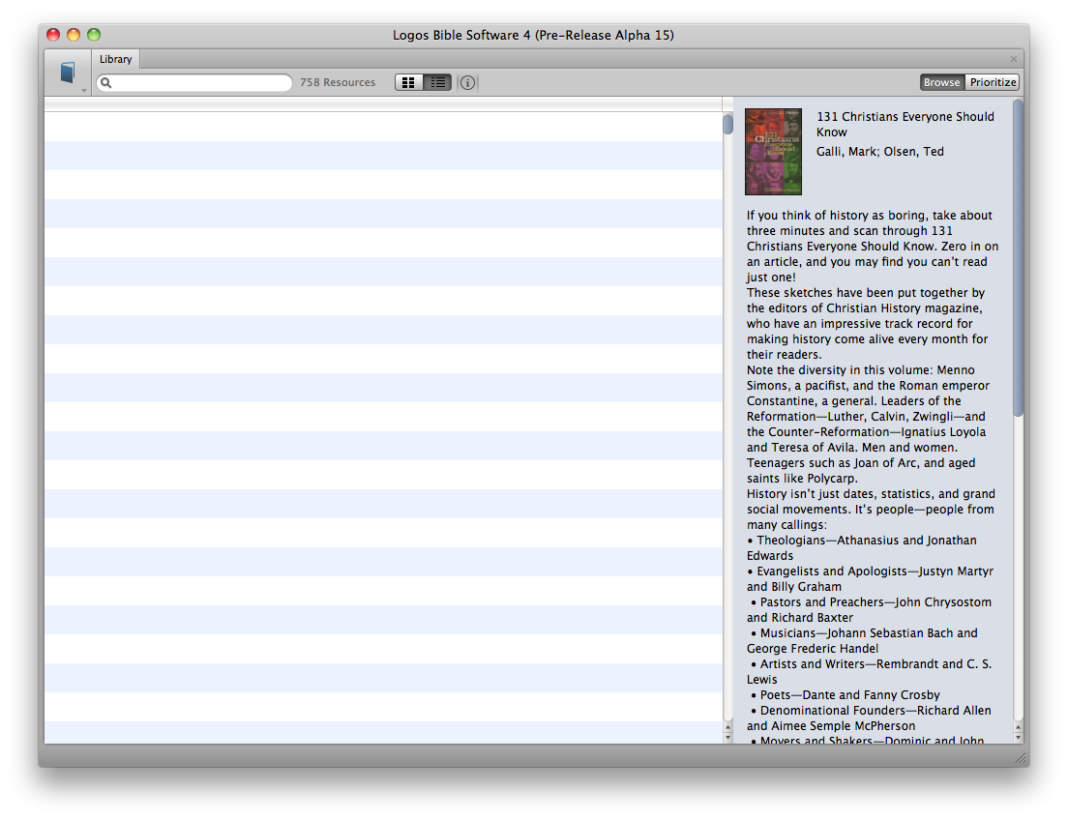Click the library search field
The height and width of the screenshot is (820, 1068).
pyautogui.click(x=194, y=82)
